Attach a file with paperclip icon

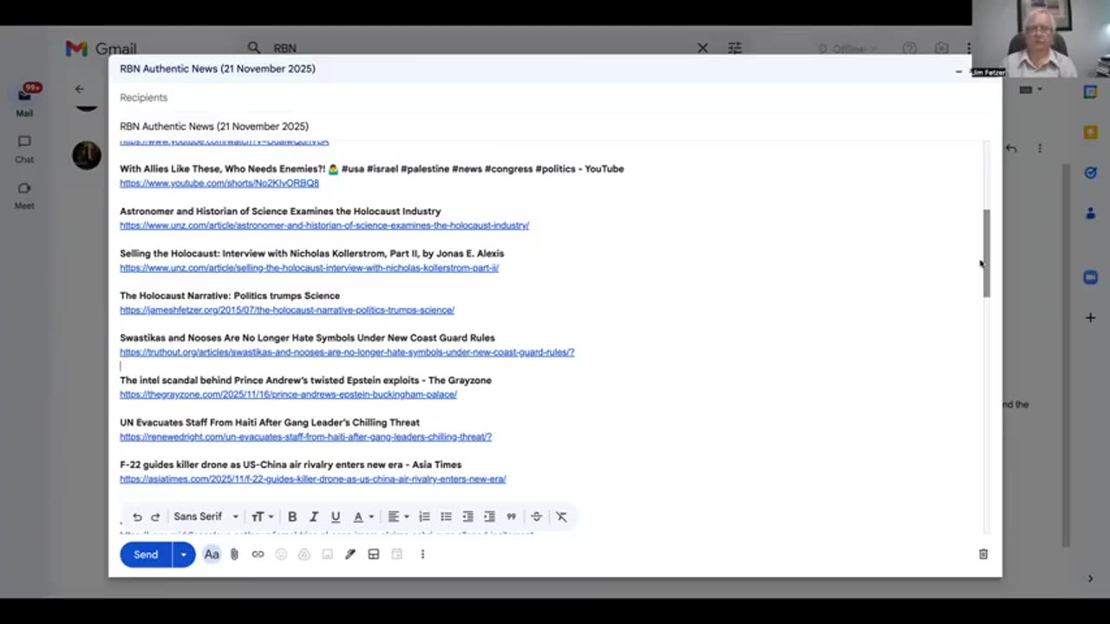point(234,554)
